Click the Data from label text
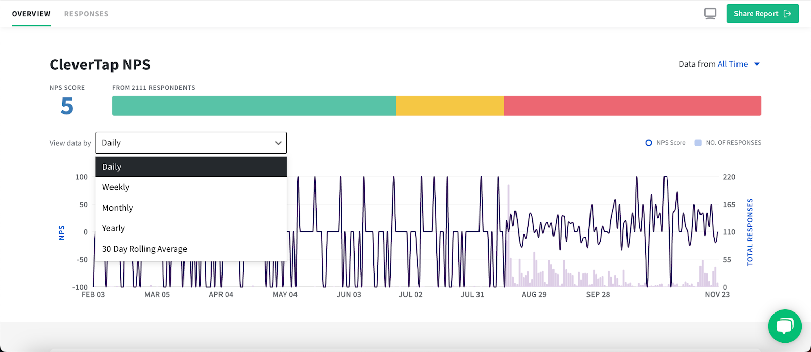 point(697,64)
